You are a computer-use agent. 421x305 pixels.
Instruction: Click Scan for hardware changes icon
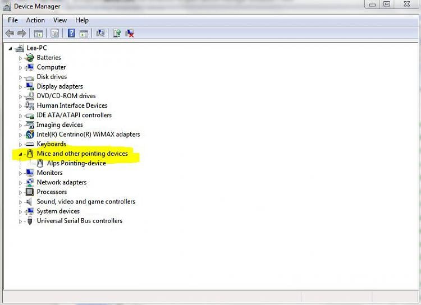[x=100, y=33]
